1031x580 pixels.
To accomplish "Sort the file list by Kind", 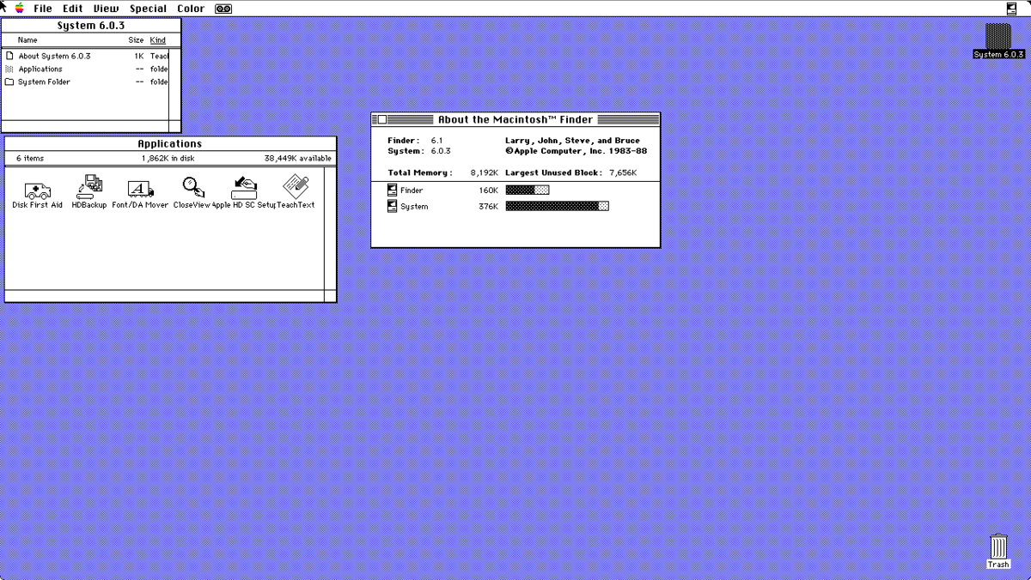I will [x=157, y=39].
